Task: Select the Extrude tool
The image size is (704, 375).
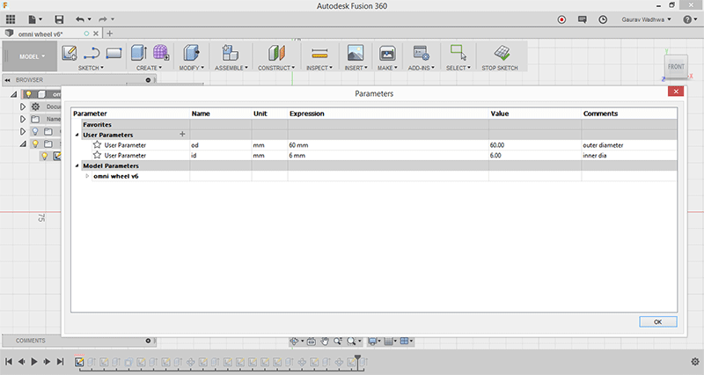Action: pos(139,53)
